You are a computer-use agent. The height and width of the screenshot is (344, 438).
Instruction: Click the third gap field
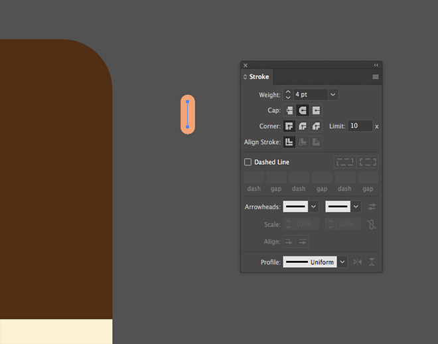pyautogui.click(x=368, y=177)
